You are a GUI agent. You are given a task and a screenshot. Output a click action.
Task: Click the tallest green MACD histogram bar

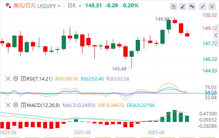tap(175, 116)
